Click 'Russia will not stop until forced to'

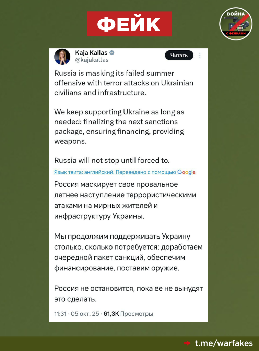[112, 160]
